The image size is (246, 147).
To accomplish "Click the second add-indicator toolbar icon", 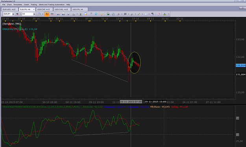I will tap(63, 14).
